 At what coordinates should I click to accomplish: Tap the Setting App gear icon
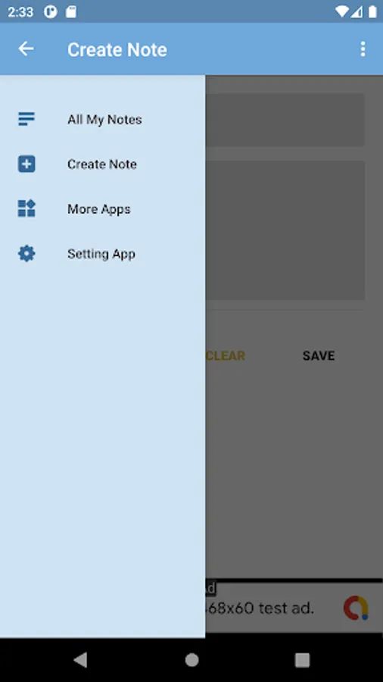click(26, 253)
